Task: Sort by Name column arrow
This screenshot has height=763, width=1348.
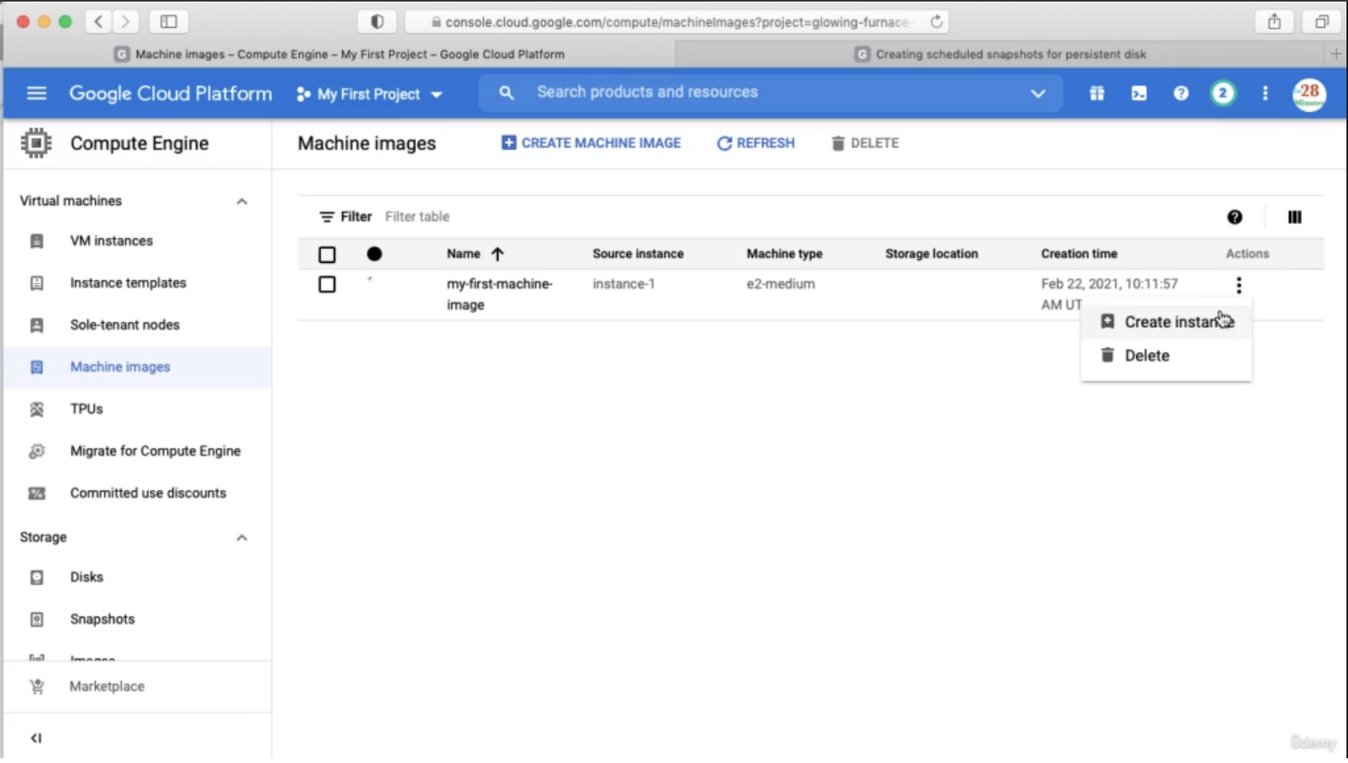Action: point(497,254)
